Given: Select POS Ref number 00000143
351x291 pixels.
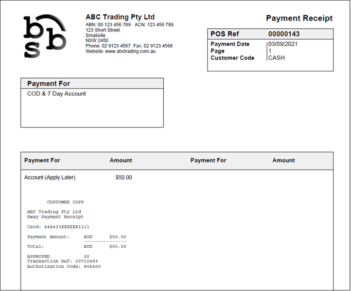Looking at the screenshot, I should (284, 34).
